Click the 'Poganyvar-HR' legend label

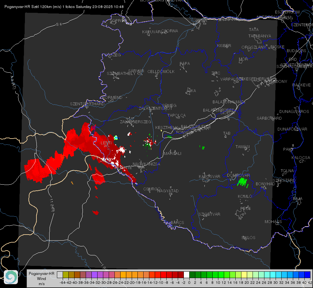pos(42,274)
